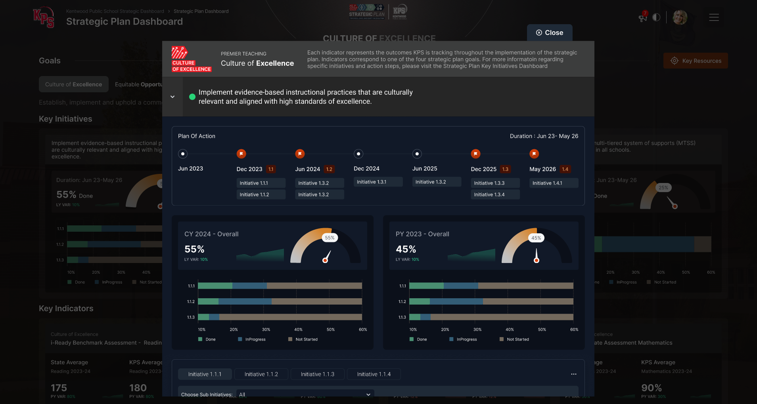Click the 1.1.2 bar in PY 2023 chart
The height and width of the screenshot is (404, 757).
point(491,301)
